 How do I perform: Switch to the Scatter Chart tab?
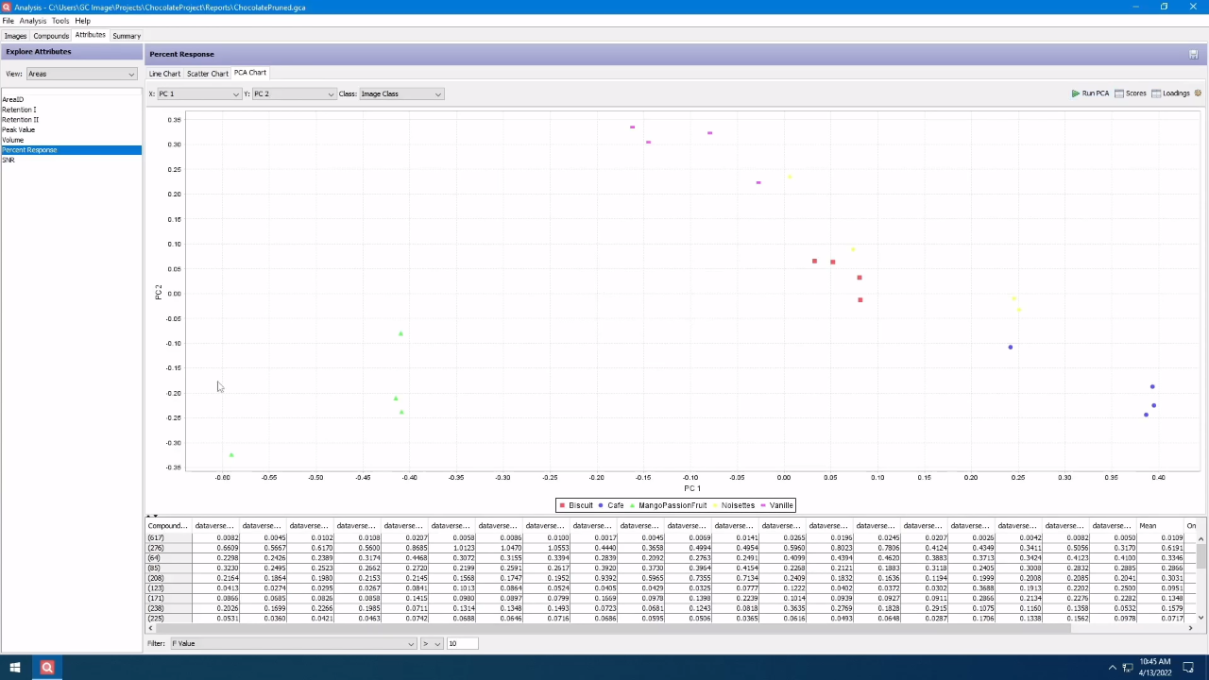coord(207,74)
